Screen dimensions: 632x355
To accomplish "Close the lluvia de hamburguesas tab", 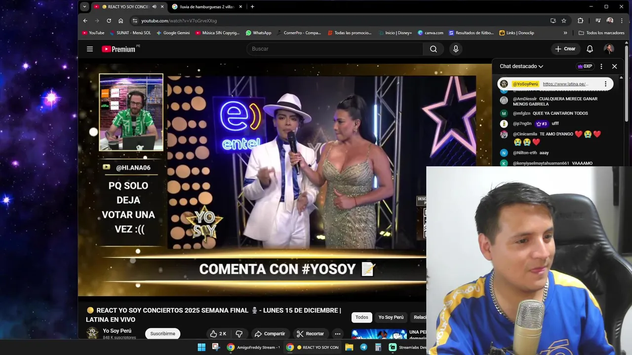I will [240, 7].
